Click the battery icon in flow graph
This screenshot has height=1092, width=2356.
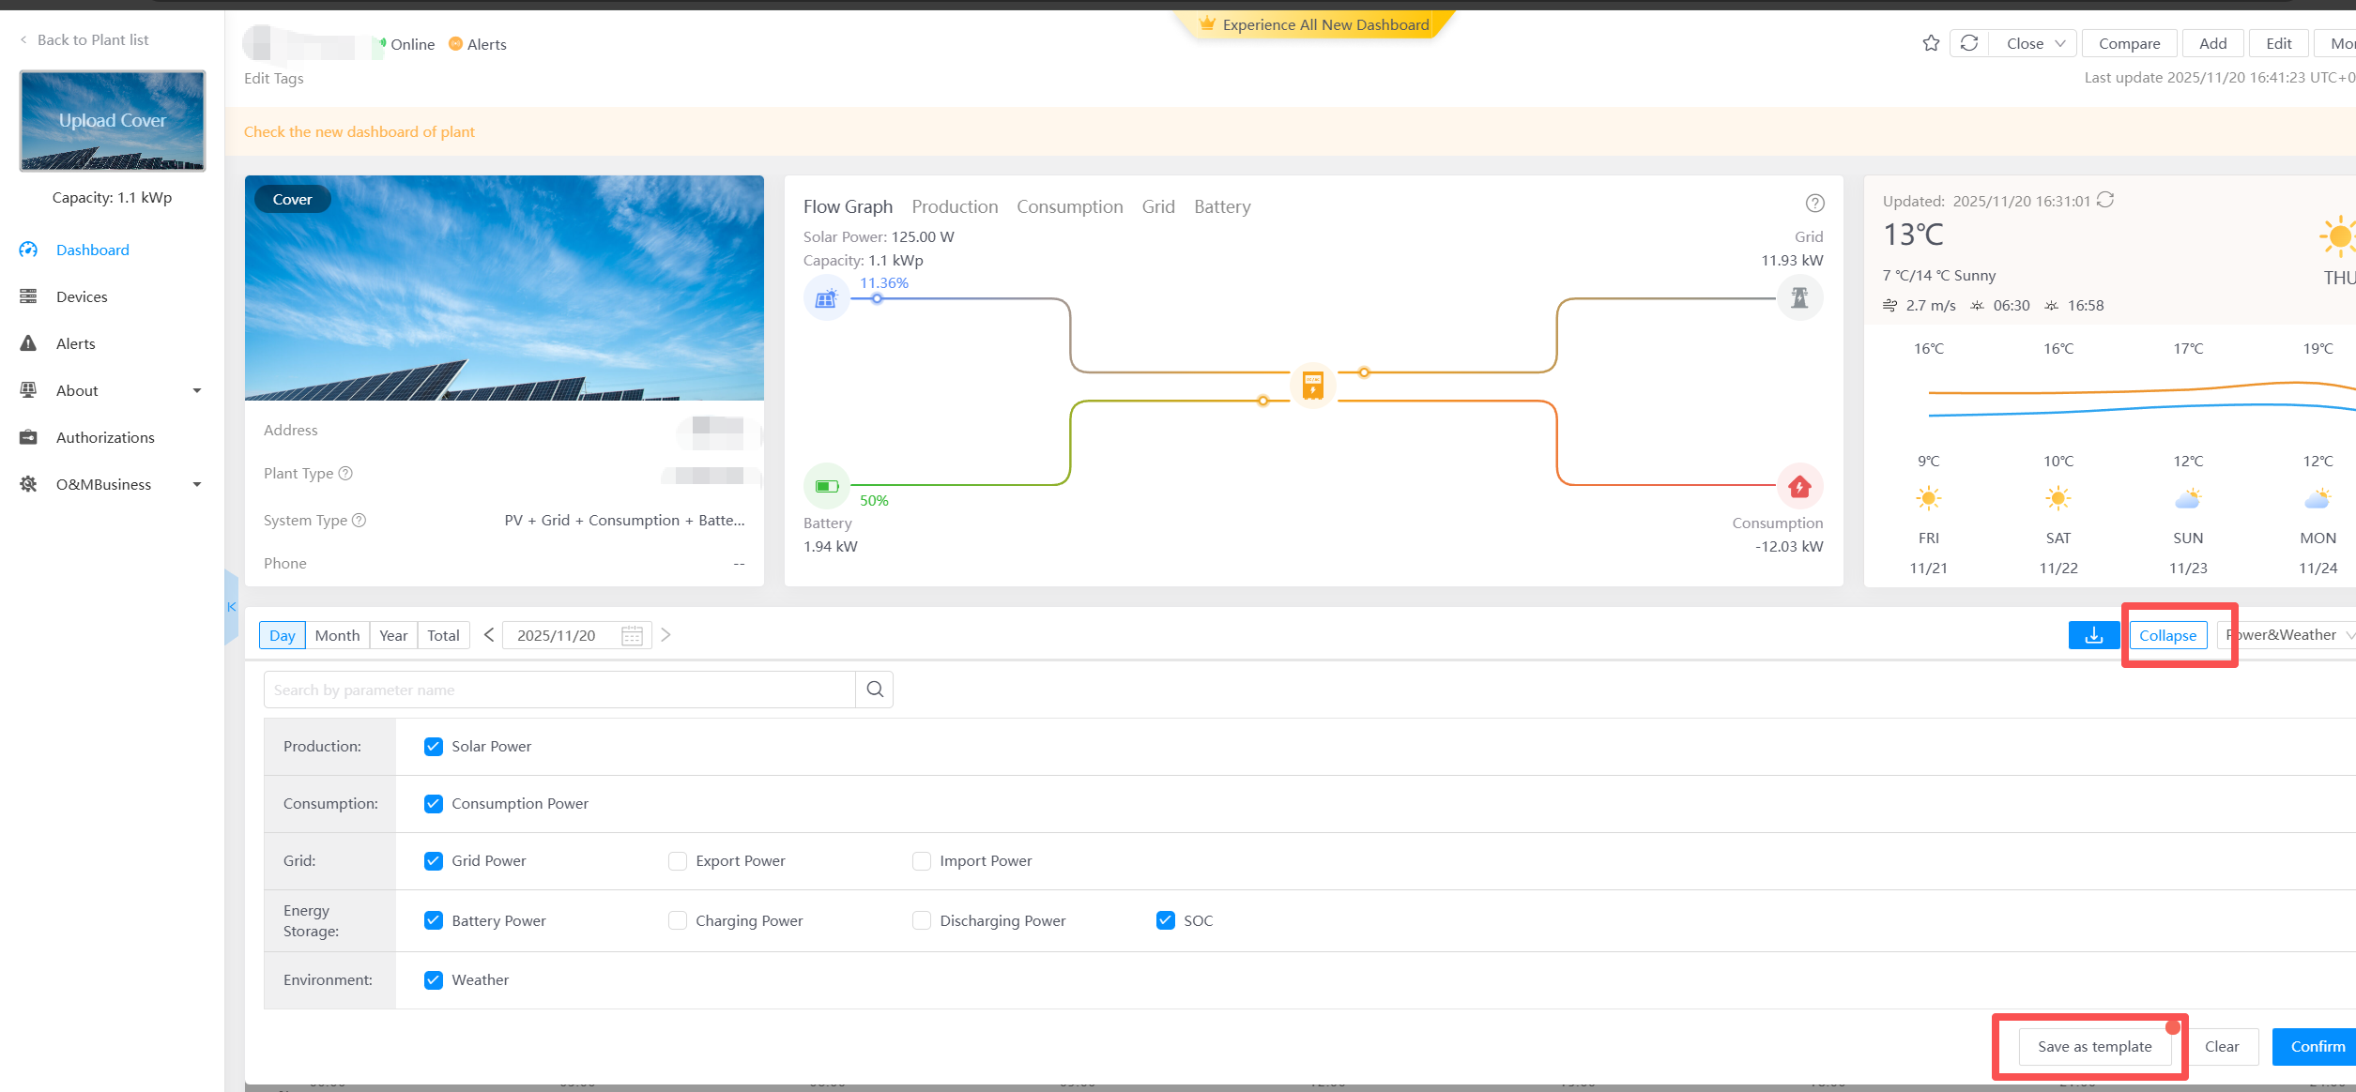coord(826,486)
